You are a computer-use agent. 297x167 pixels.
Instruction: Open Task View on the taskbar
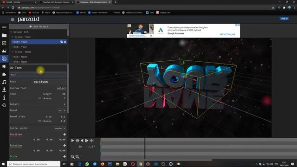64,164
